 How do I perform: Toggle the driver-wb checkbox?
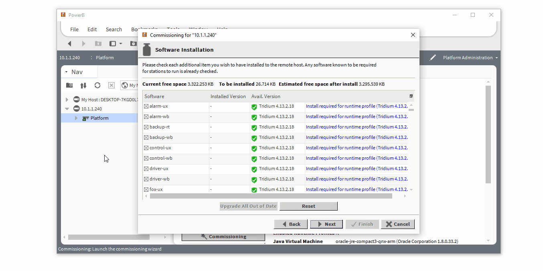point(146,179)
